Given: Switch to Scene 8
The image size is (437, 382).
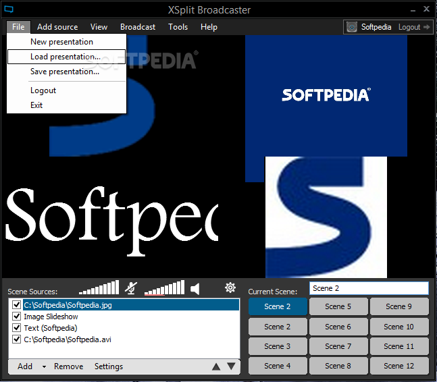Looking at the screenshot, I should pos(338,366).
